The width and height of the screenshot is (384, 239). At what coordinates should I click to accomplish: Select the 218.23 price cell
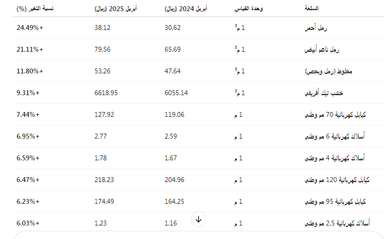point(104,180)
